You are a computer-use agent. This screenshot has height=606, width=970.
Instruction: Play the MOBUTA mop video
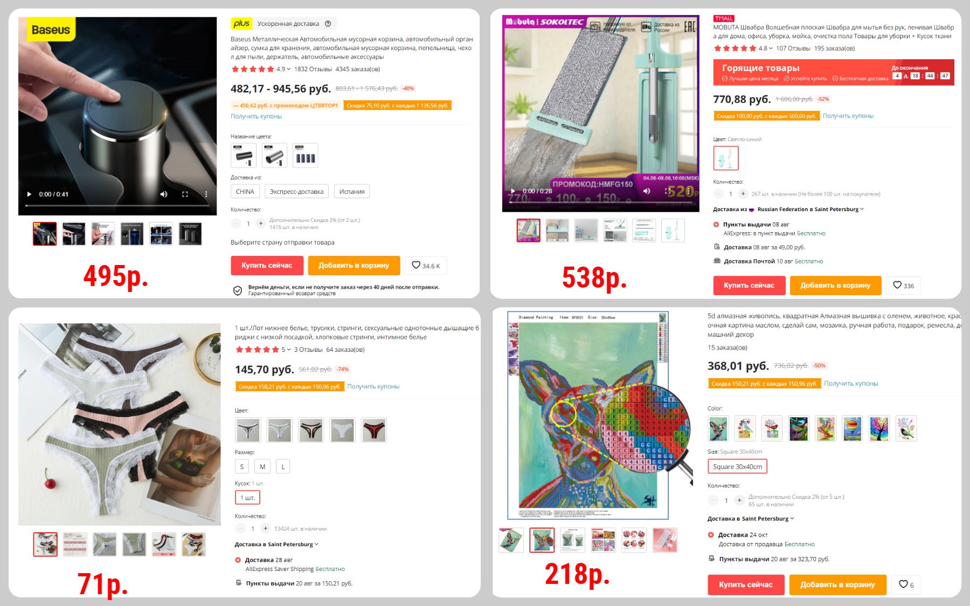[x=513, y=191]
